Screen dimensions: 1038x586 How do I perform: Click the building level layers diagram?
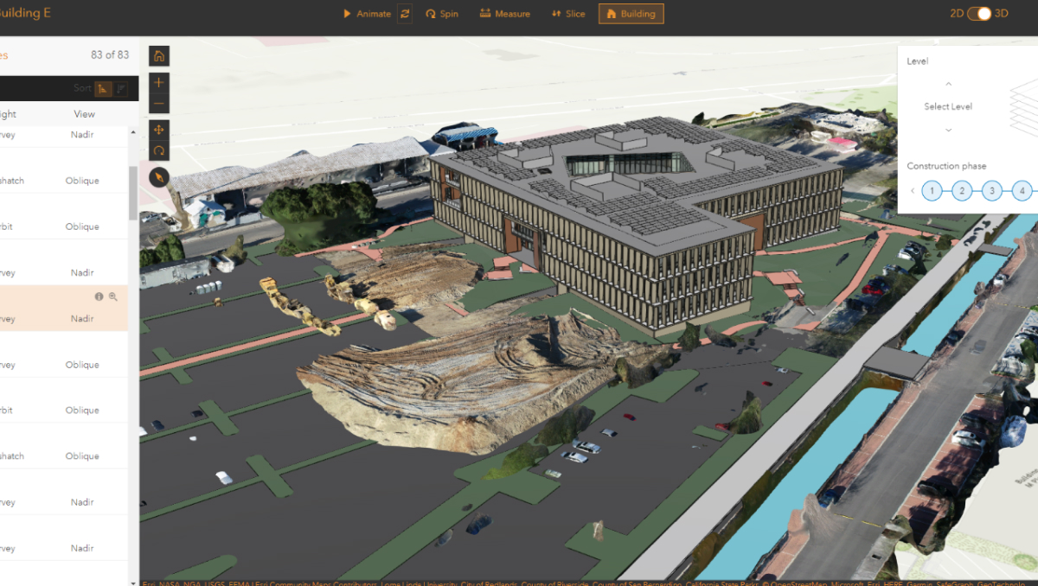pos(1024,107)
